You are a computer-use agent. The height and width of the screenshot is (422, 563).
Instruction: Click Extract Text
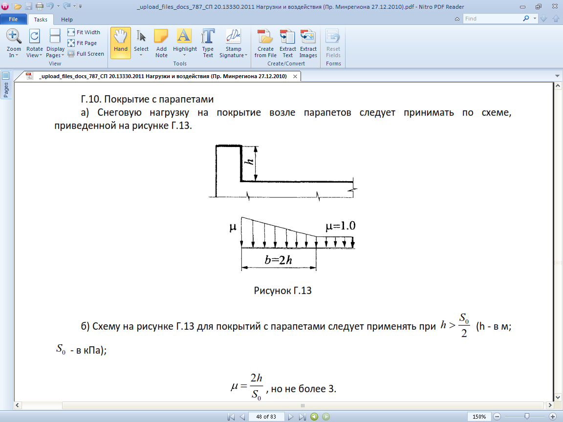click(287, 42)
